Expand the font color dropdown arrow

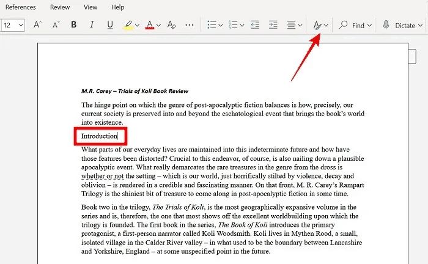158,26
